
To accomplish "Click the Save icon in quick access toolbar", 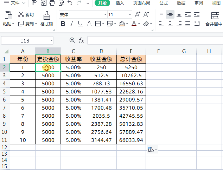I will click(x=34, y=3).
